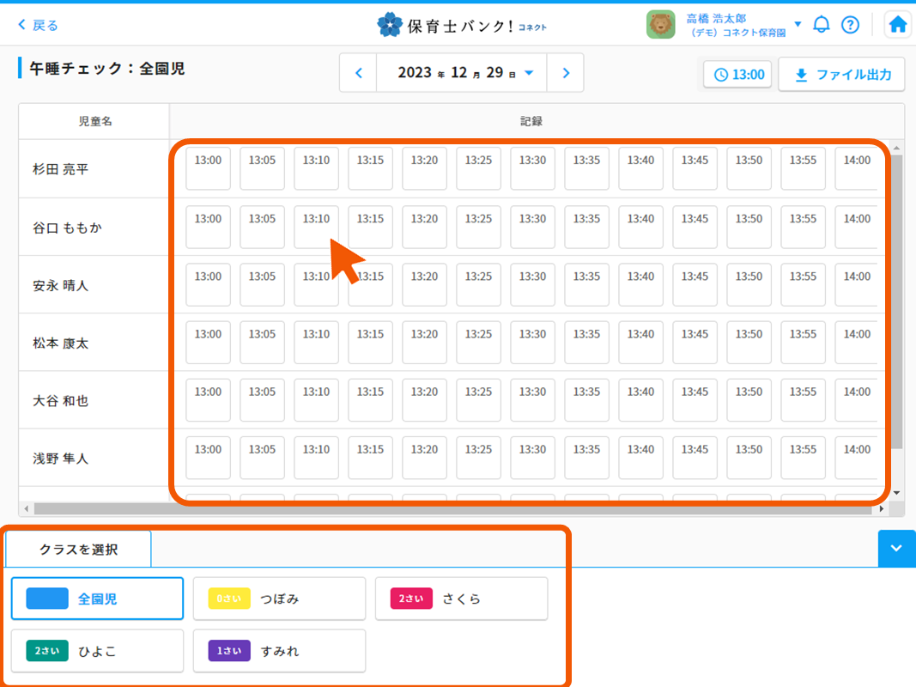Go to next day with right arrow

click(x=566, y=73)
